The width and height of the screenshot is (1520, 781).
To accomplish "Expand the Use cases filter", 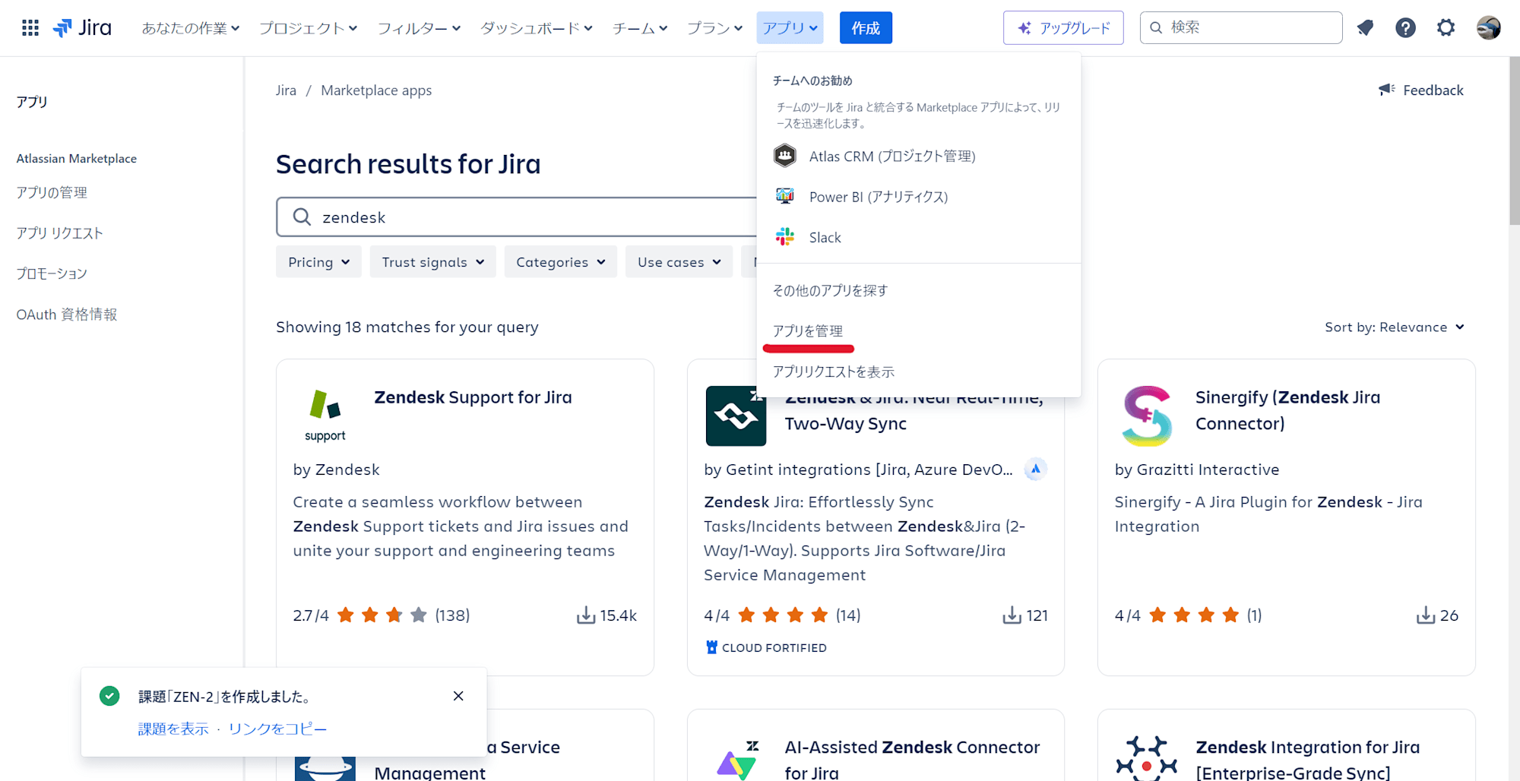I will click(x=679, y=262).
